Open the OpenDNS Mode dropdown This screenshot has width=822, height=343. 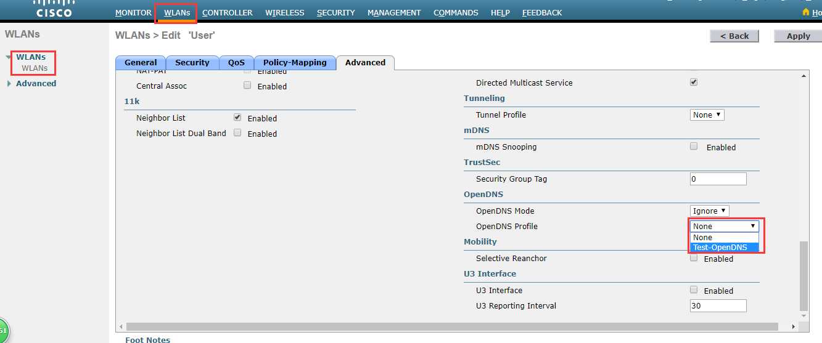[x=709, y=211]
